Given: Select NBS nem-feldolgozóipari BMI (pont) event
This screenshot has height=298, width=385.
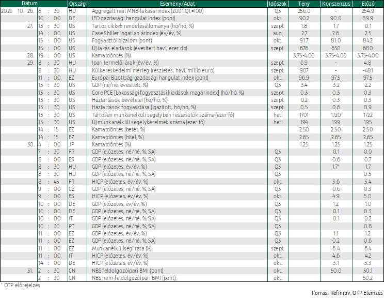Looking at the screenshot, I should click(134, 278).
